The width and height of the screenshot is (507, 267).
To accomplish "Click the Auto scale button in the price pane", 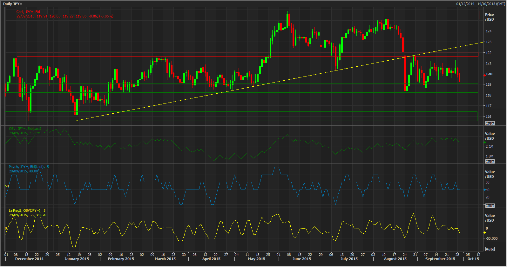I will pyautogui.click(x=490, y=123).
